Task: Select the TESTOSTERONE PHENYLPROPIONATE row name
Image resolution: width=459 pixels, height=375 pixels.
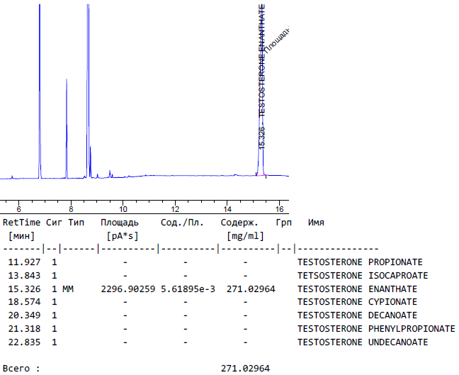Action: (376, 329)
